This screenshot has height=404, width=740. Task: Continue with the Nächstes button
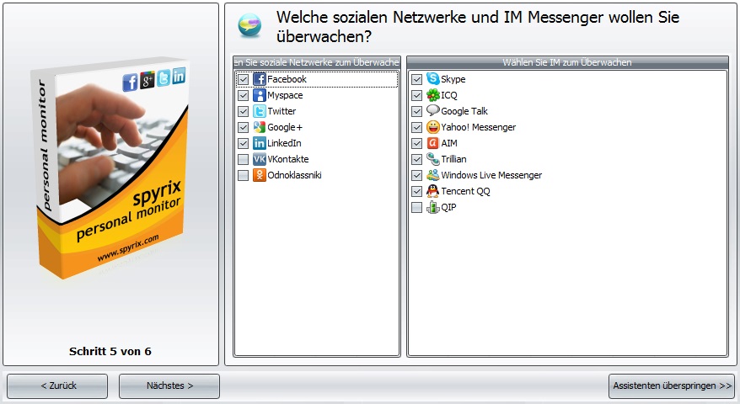coord(169,386)
